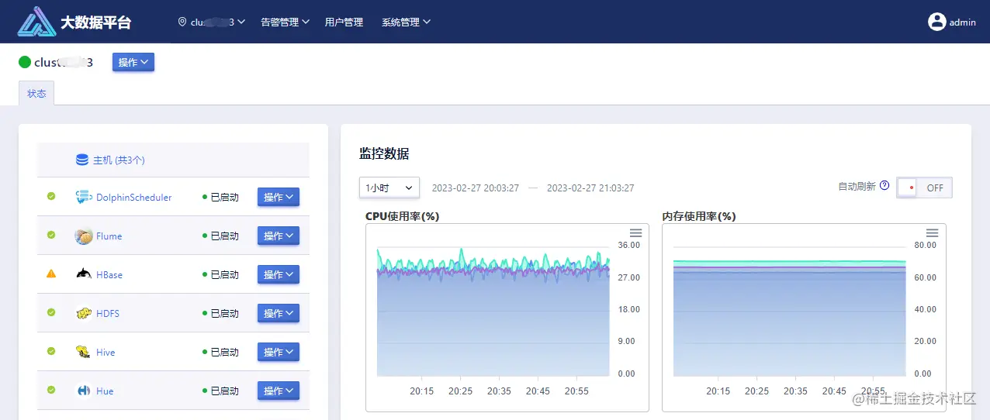Viewport: 990px width, 420px height.
Task: Open memory usage chart hamburger menu
Action: [x=933, y=232]
